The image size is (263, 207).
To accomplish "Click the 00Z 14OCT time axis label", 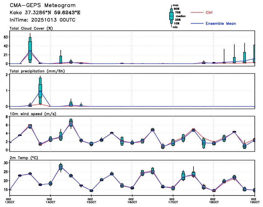I will pos(50,200).
